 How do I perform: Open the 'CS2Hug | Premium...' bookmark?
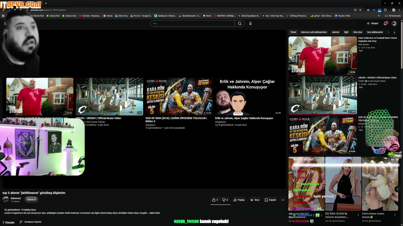point(297,16)
